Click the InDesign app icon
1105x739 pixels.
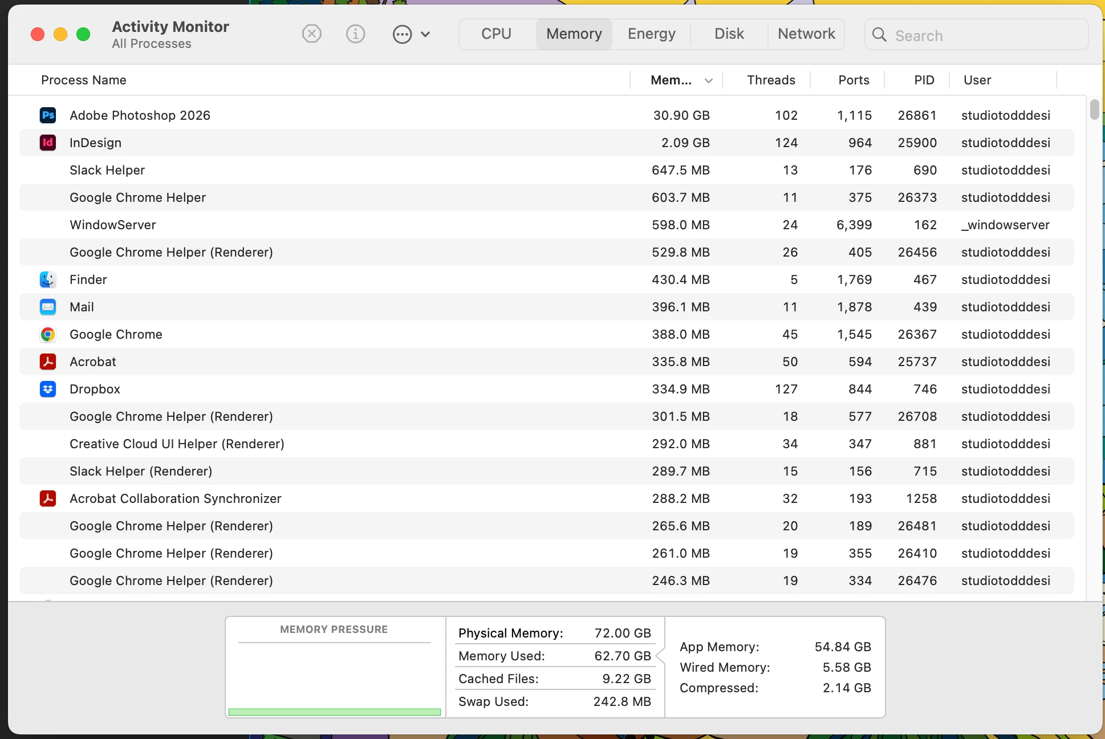48,143
